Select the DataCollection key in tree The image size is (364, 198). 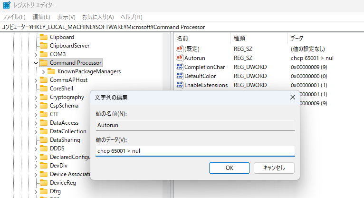click(68, 131)
